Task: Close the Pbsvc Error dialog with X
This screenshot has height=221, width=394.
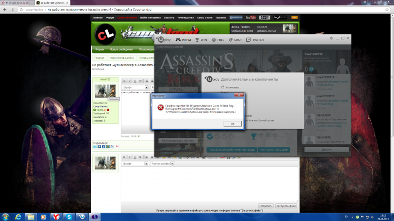Action: (x=239, y=95)
